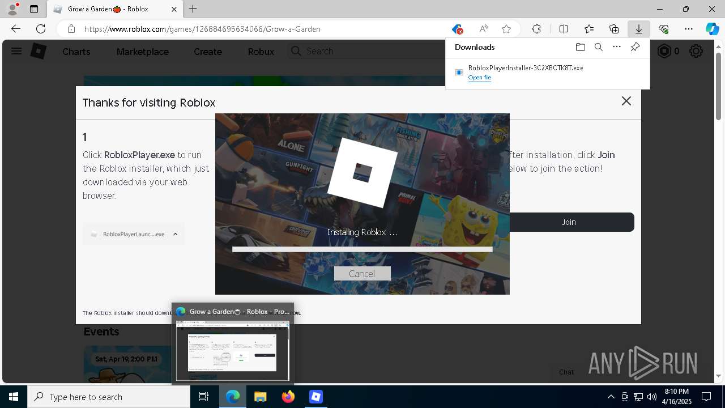725x408 pixels.
Task: Open Browser essentials heart icon
Action: click(x=664, y=29)
